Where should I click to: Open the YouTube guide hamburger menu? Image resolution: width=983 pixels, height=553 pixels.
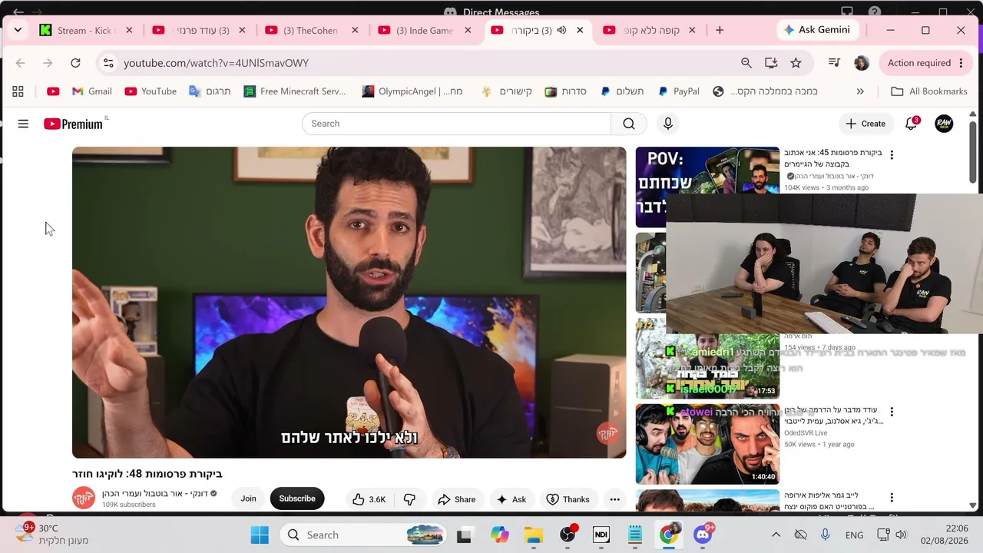(x=23, y=124)
